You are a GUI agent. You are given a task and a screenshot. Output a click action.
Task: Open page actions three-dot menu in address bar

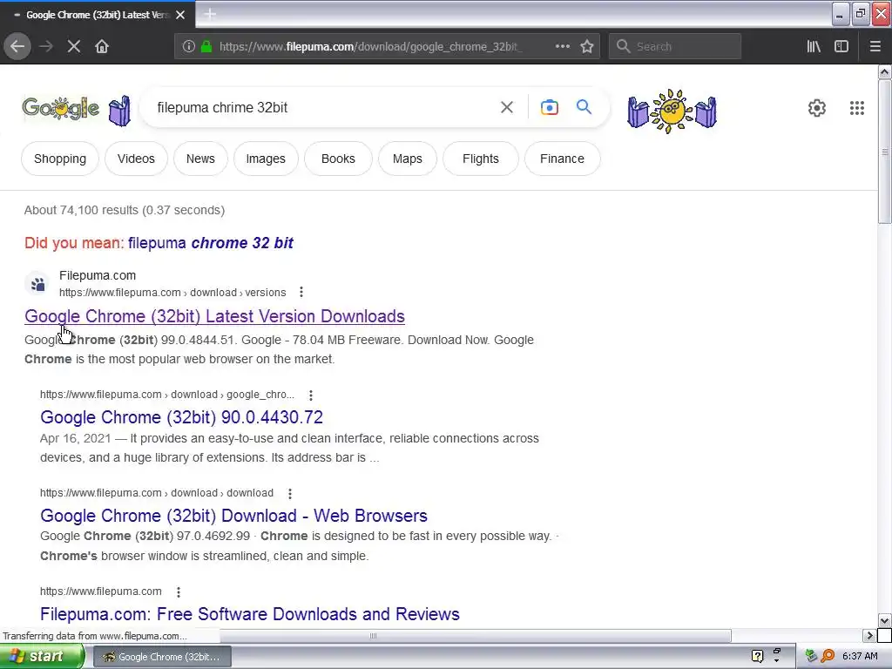(x=562, y=46)
